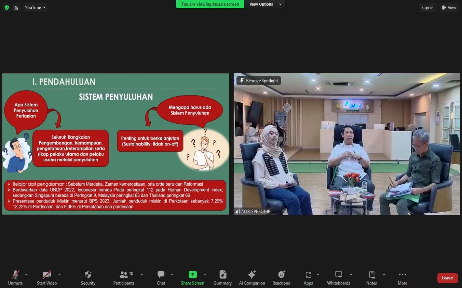Open the View Options menu
Image resolution: width=462 pixels, height=288 pixels.
point(265,4)
